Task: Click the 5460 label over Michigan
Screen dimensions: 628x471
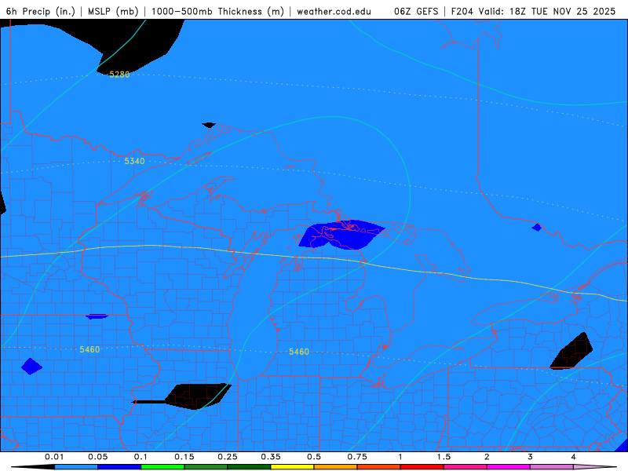Action: [299, 352]
